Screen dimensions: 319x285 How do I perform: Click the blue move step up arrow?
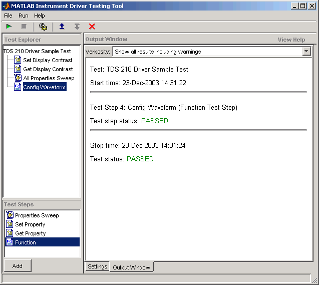point(62,27)
